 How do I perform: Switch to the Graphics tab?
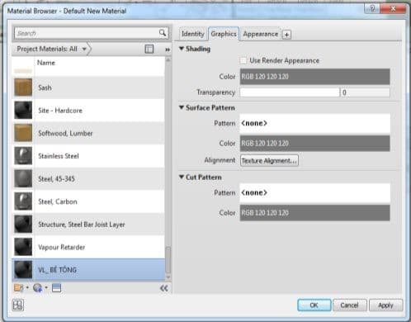pos(224,34)
